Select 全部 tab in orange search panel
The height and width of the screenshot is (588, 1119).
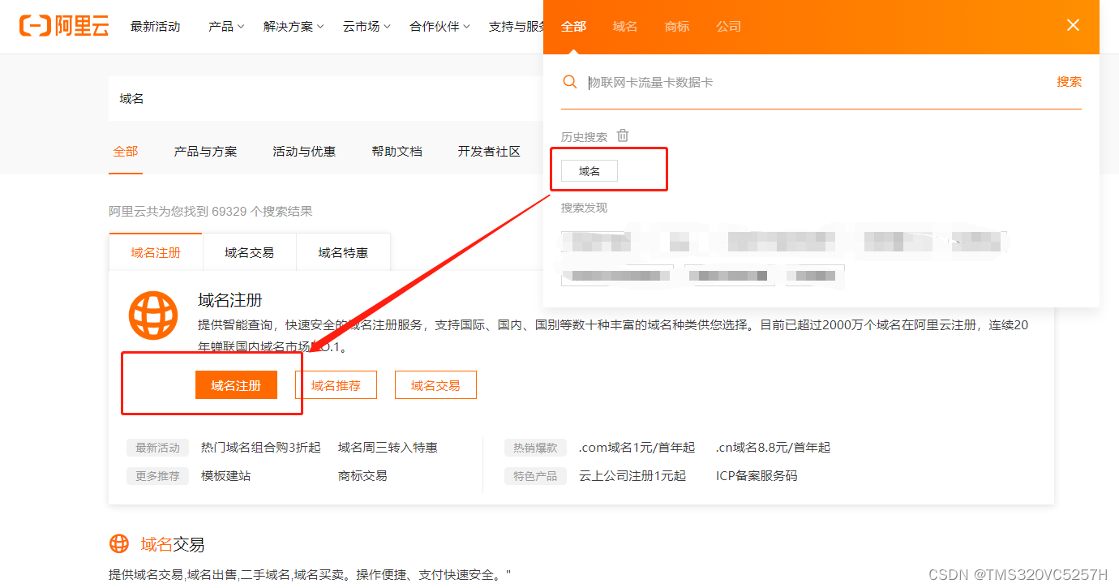coord(573,27)
